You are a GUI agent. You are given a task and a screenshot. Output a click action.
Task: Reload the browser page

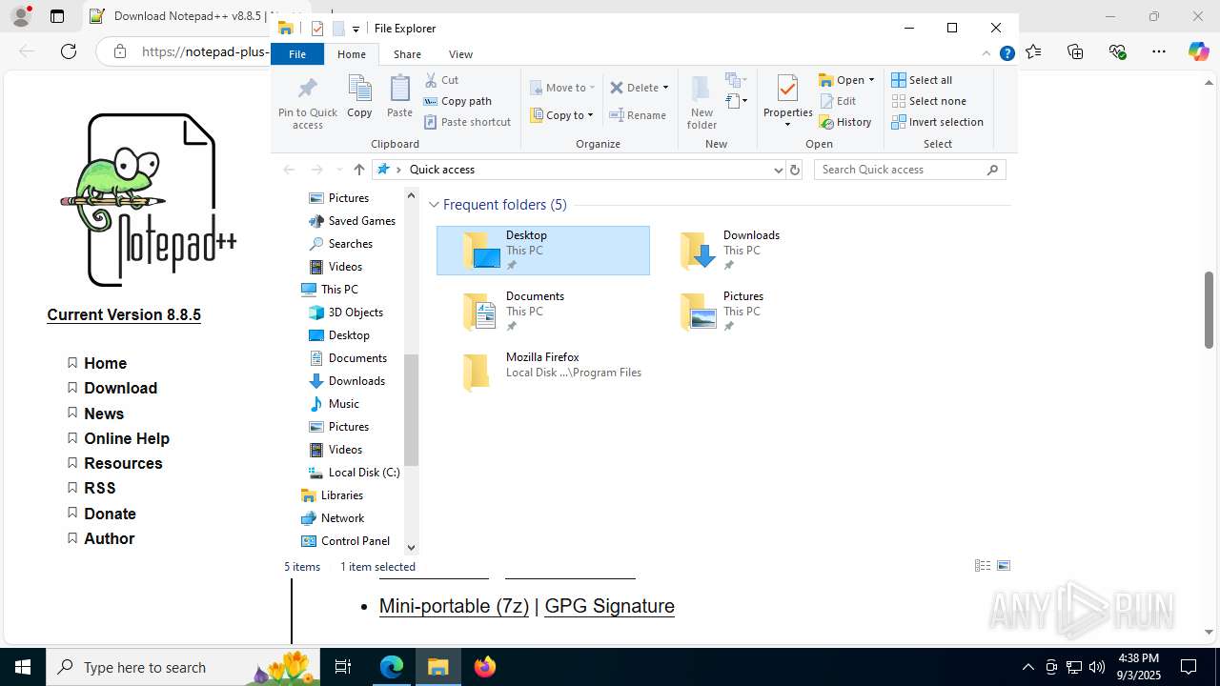(x=69, y=51)
